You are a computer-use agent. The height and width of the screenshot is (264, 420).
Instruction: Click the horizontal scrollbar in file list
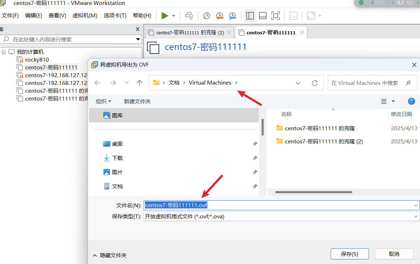[x=314, y=192]
